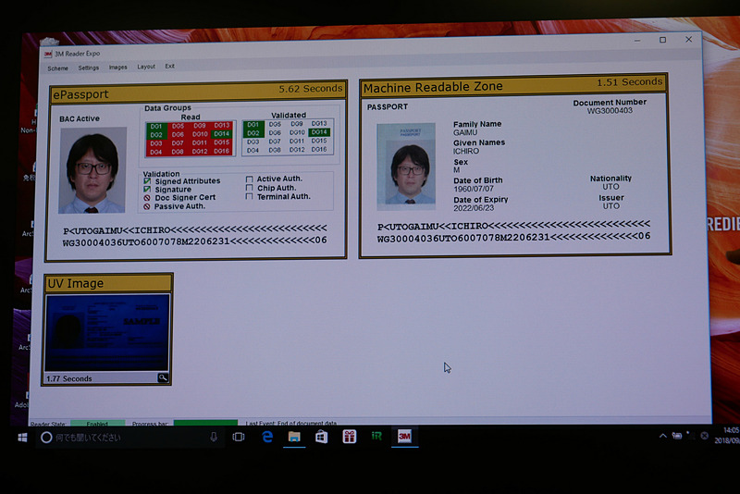Click DG16 cell in Validated group
740x494 pixels.
(319, 149)
